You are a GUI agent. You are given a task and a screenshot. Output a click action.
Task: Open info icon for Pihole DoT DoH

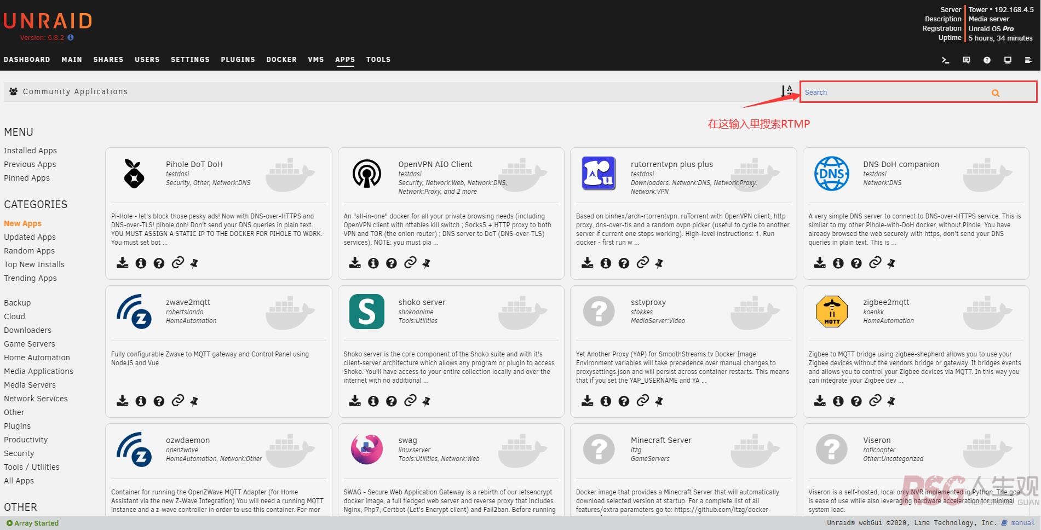click(x=141, y=263)
